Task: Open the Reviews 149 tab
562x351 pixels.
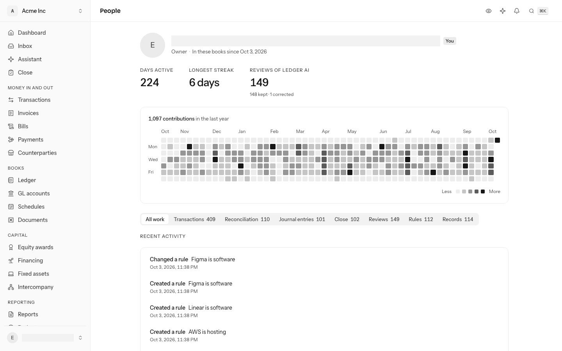Action: (x=384, y=219)
